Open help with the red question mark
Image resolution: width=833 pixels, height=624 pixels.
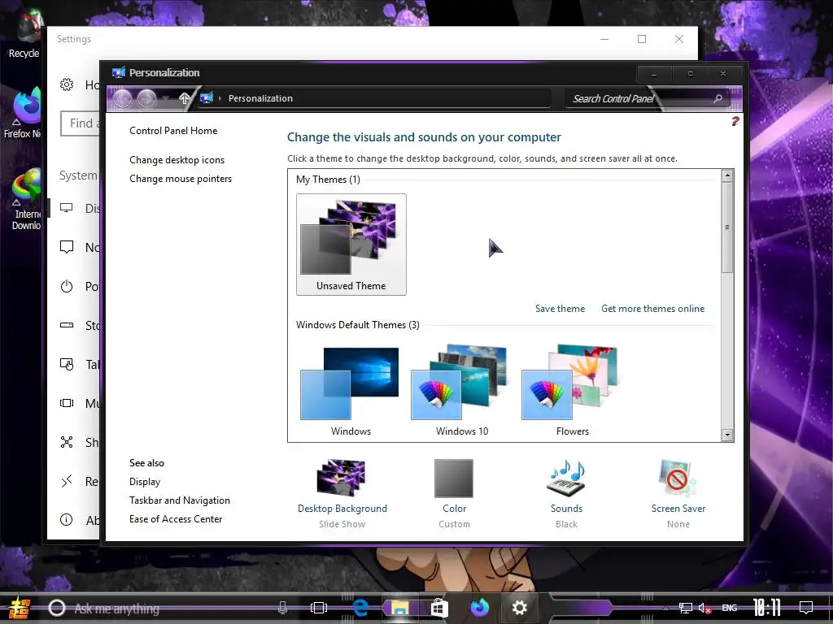tap(735, 122)
